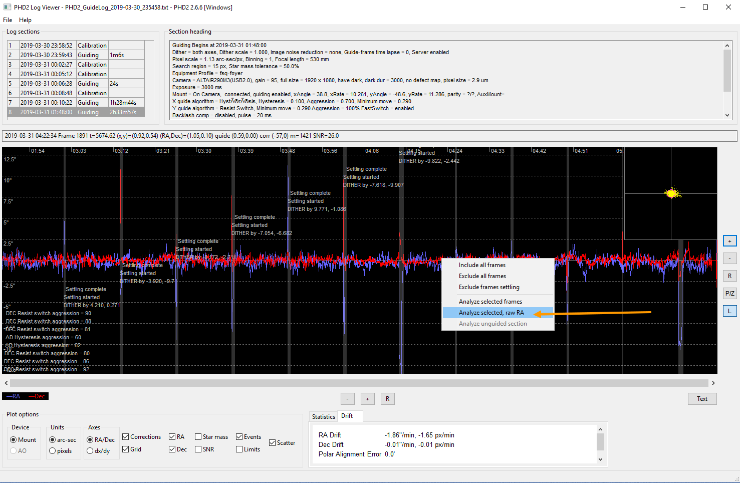Click the vertical reset R button
740x483 pixels.
pyautogui.click(x=729, y=276)
